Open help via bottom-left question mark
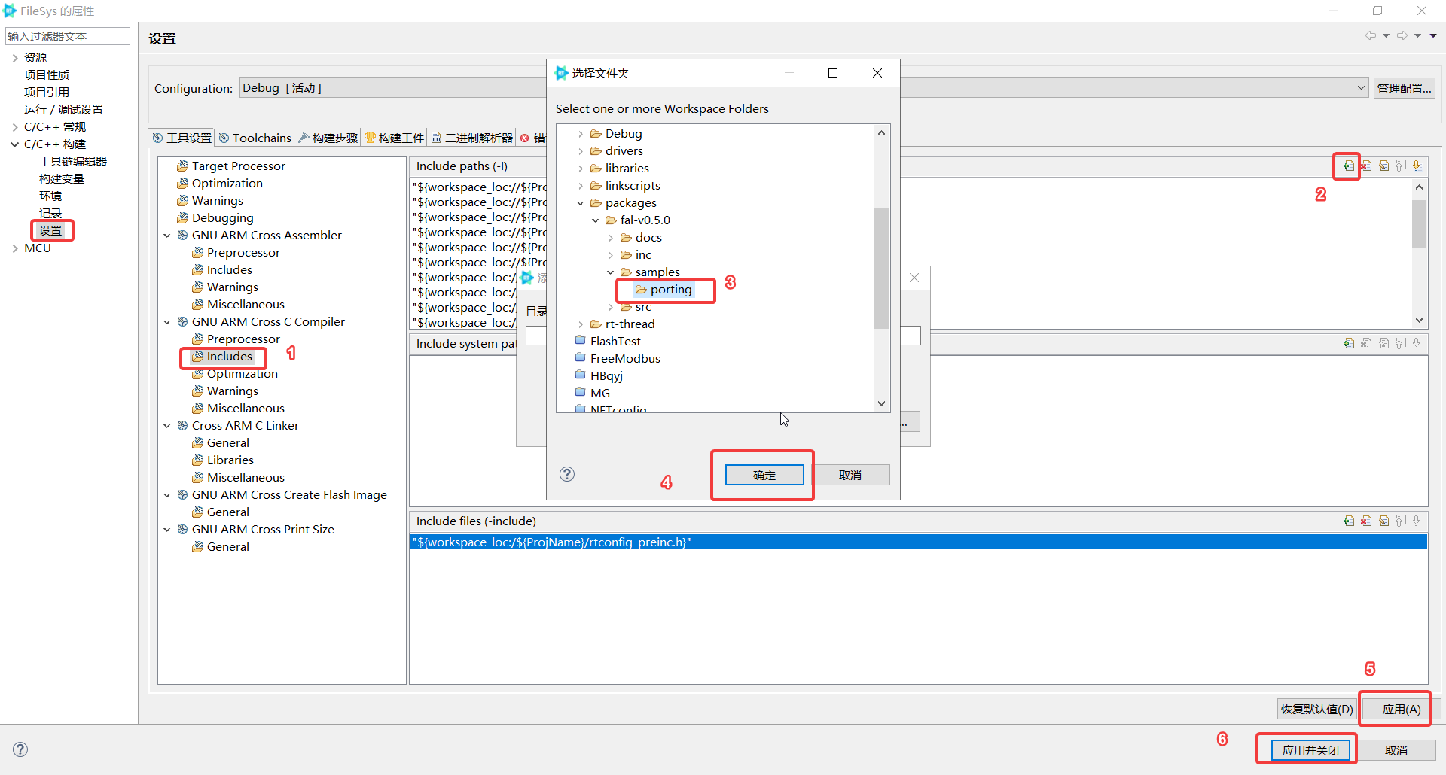Image resolution: width=1446 pixels, height=775 pixels. pyautogui.click(x=20, y=749)
